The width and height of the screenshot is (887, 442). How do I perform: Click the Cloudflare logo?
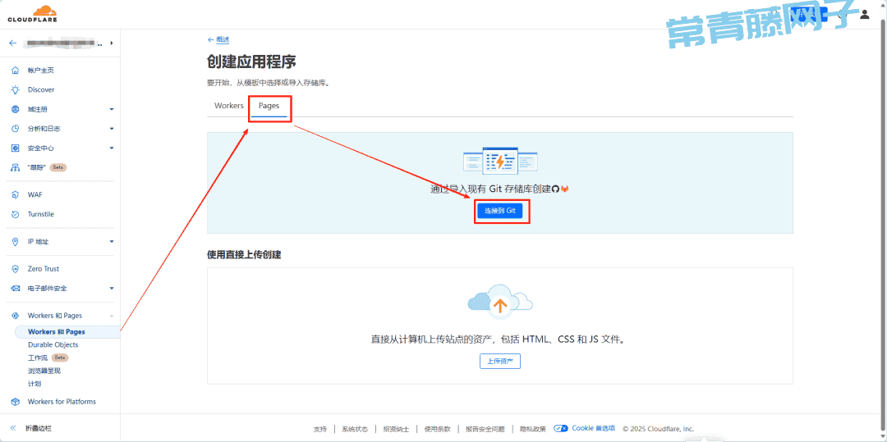tap(32, 14)
